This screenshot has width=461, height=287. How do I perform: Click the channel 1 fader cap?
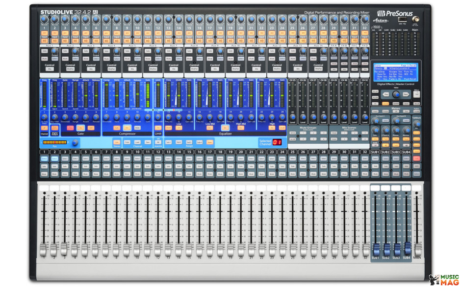pyautogui.click(x=44, y=250)
